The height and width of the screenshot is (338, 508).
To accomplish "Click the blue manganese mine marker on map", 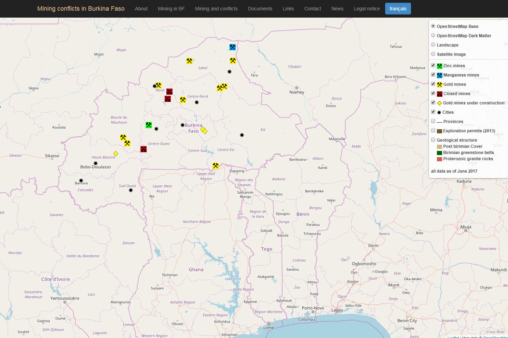I will [233, 47].
